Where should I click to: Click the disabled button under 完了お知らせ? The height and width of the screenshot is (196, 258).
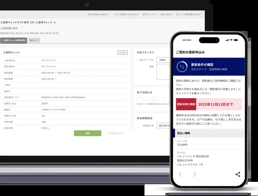150,100
